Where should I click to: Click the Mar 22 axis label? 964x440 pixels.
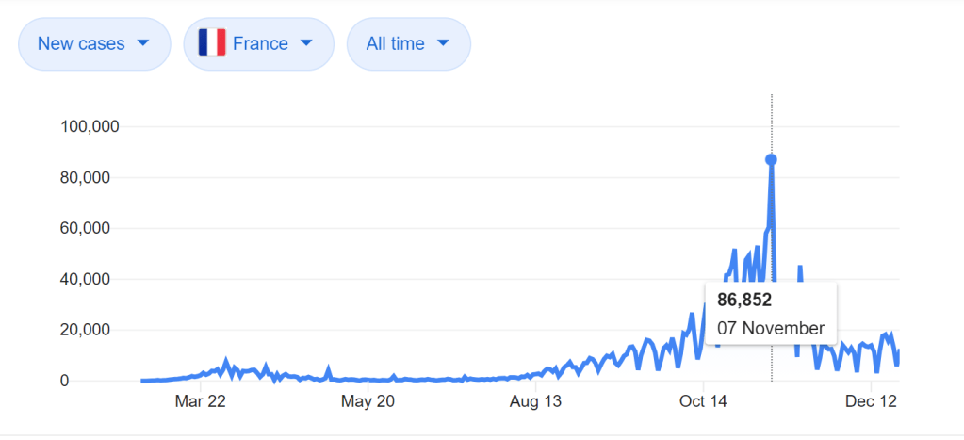coord(201,402)
